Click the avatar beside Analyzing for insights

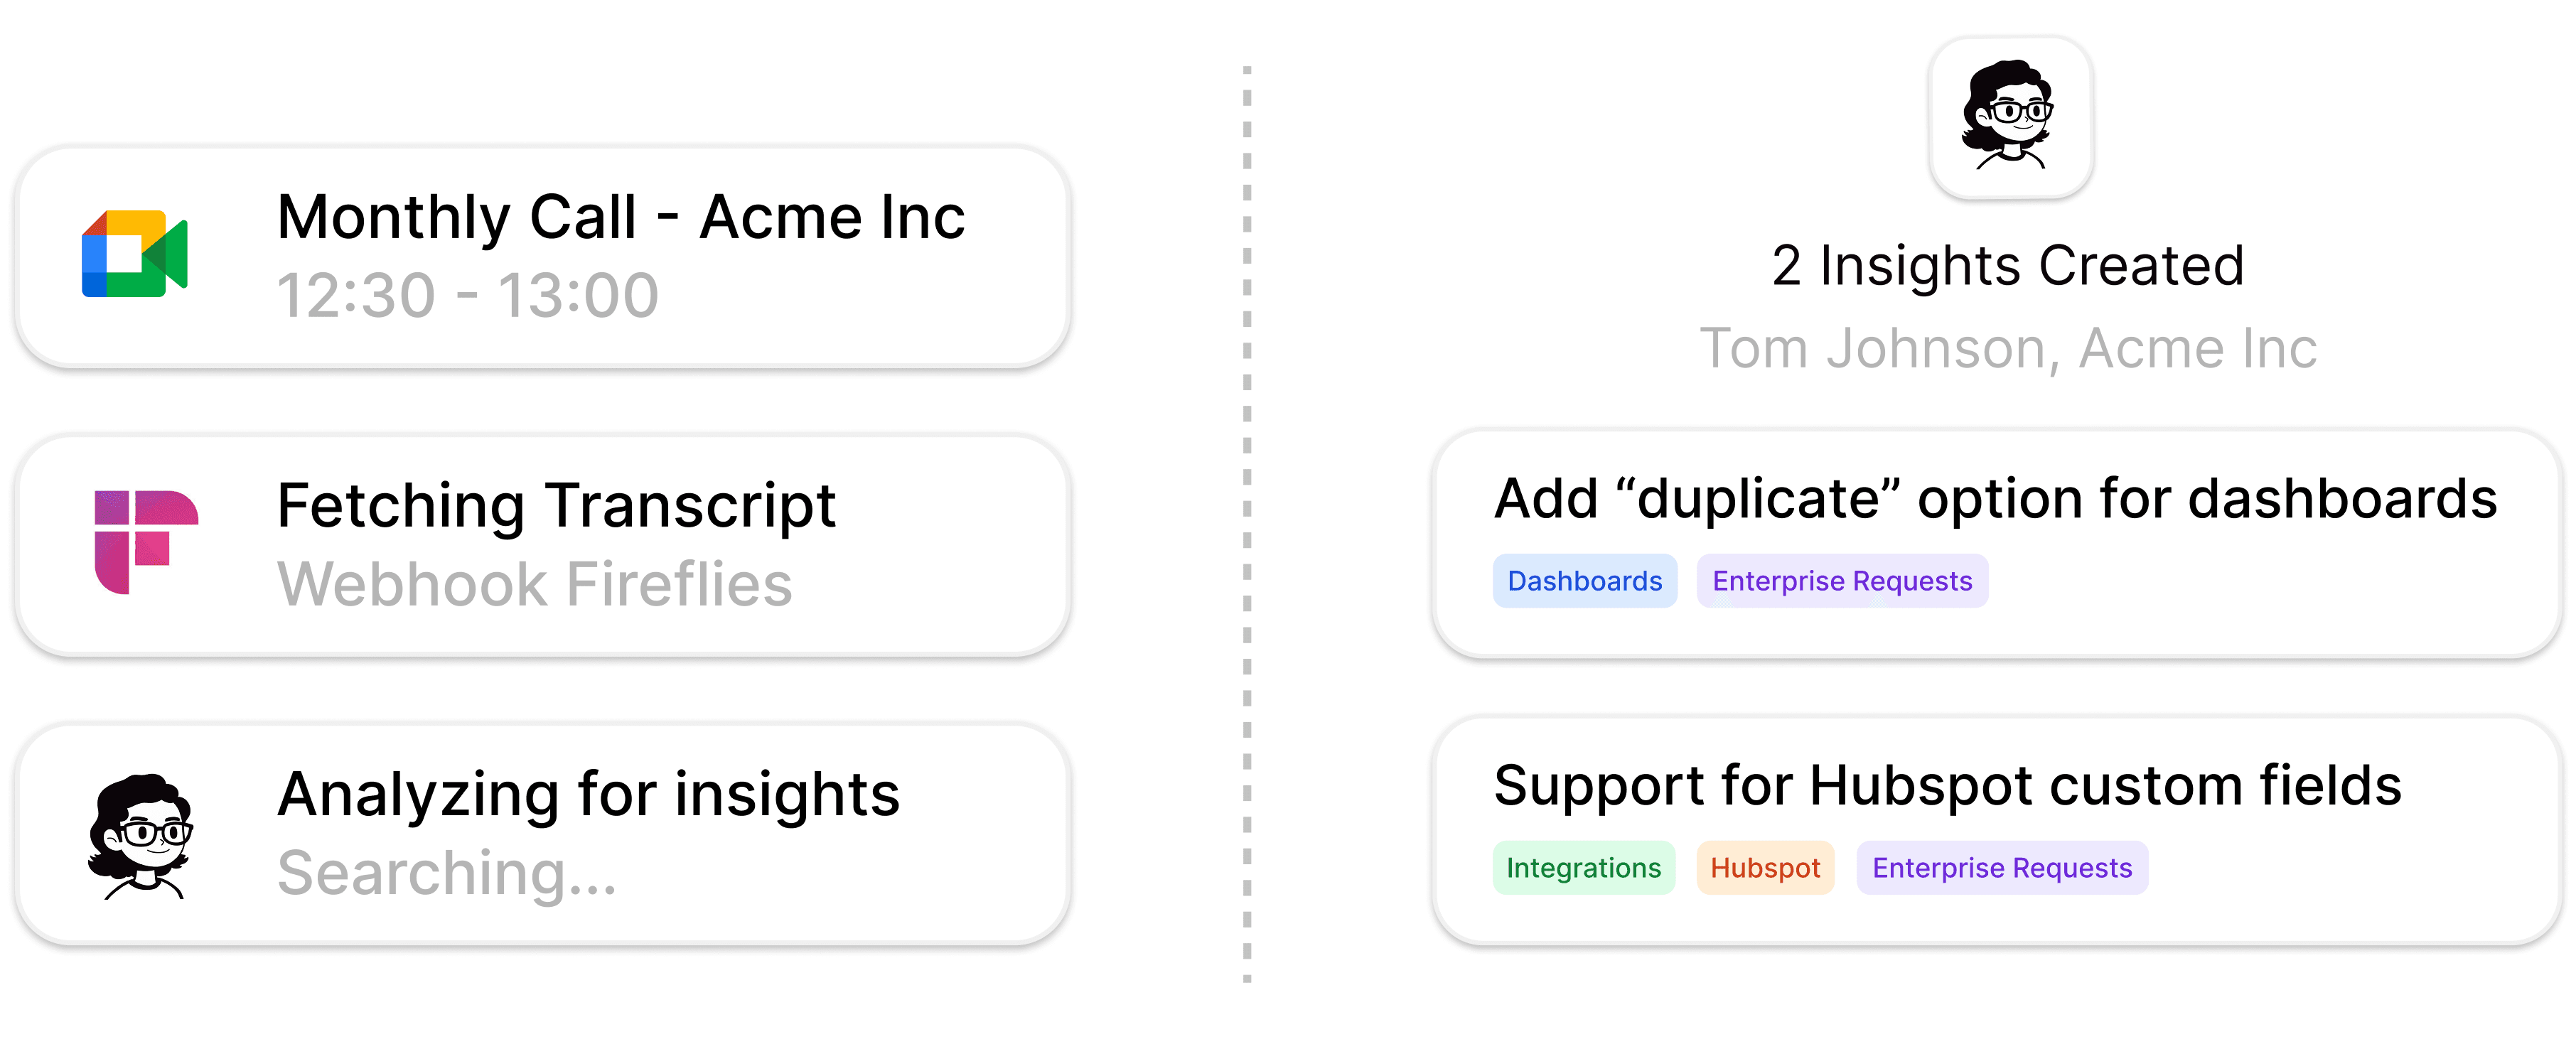pyautogui.click(x=140, y=836)
